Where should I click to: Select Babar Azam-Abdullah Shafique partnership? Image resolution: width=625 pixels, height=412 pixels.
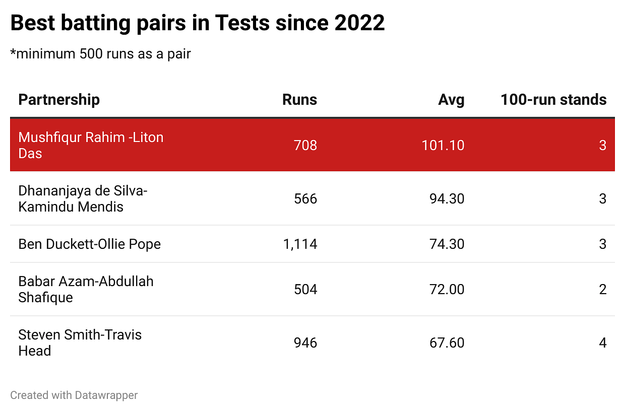[x=86, y=289]
